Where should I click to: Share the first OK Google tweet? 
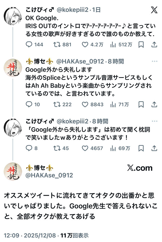[154, 45]
